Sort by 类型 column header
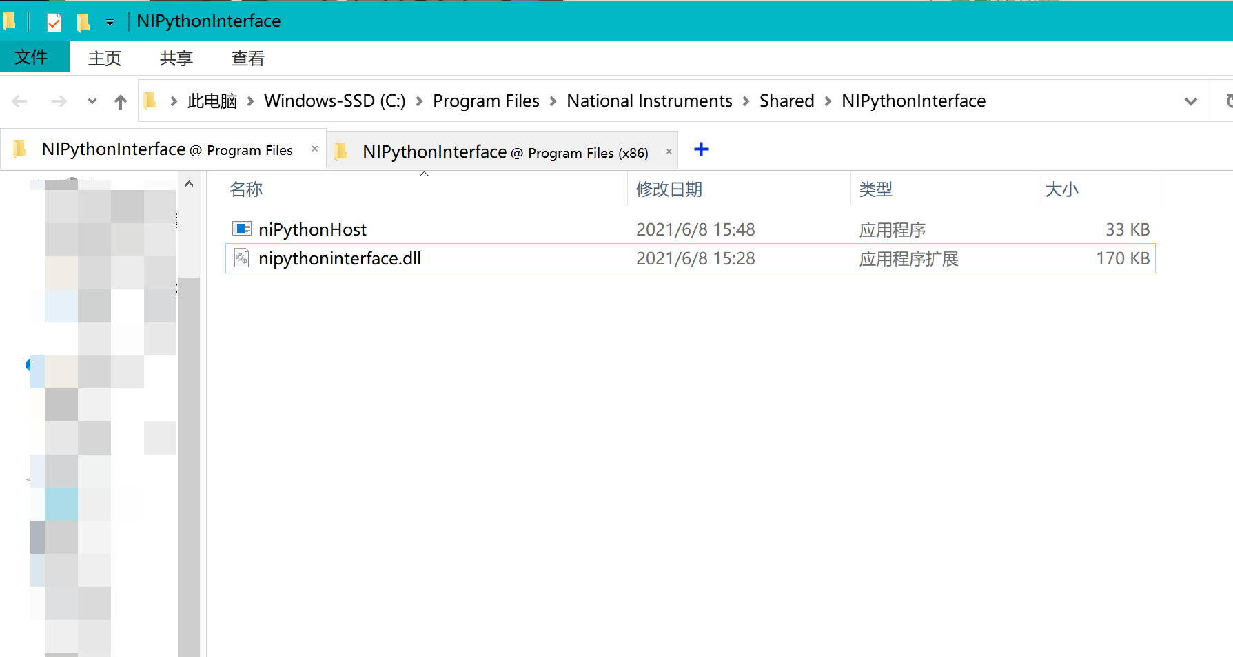 click(x=876, y=189)
